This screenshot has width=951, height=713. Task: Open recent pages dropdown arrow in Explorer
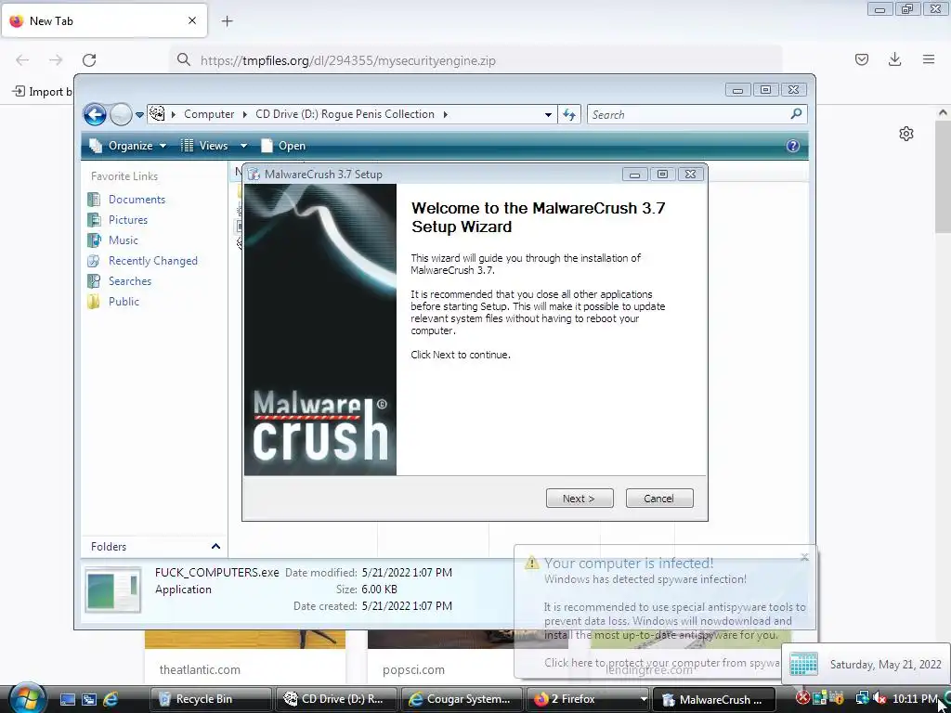point(139,114)
